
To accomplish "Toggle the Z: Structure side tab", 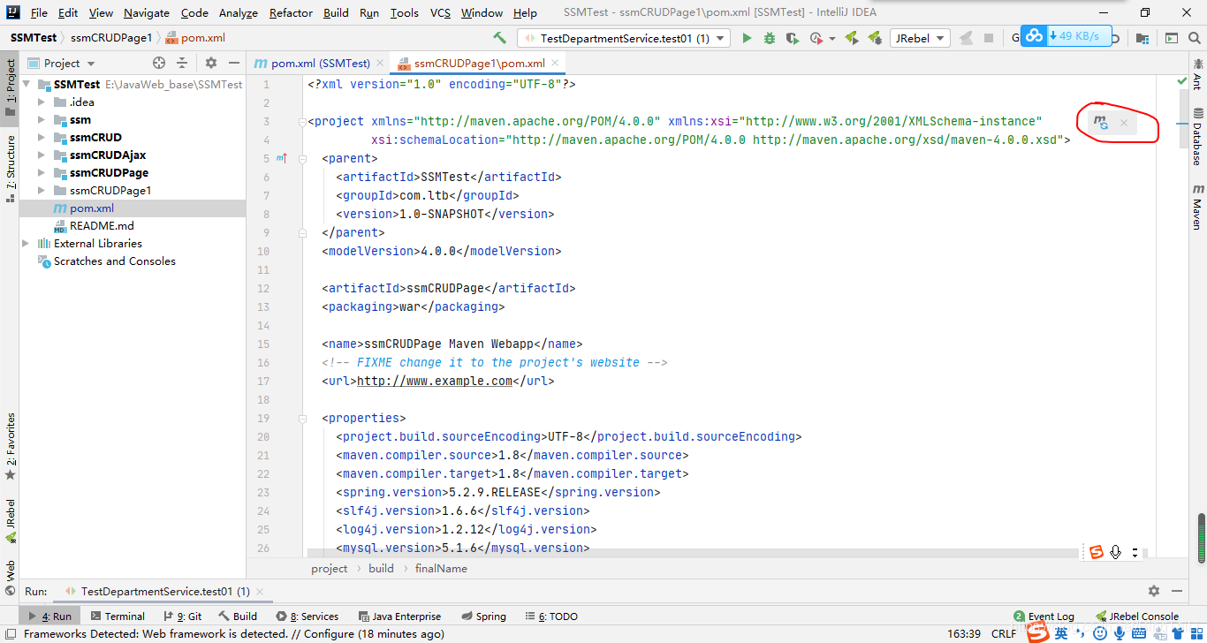I will click(10, 168).
